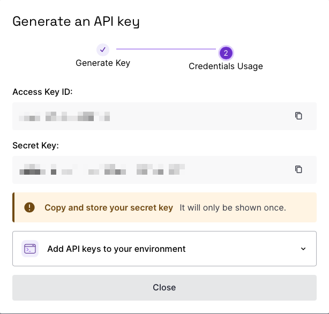Expand the environment section chevron arrow
Image resolution: width=329 pixels, height=314 pixels.
pos(303,249)
